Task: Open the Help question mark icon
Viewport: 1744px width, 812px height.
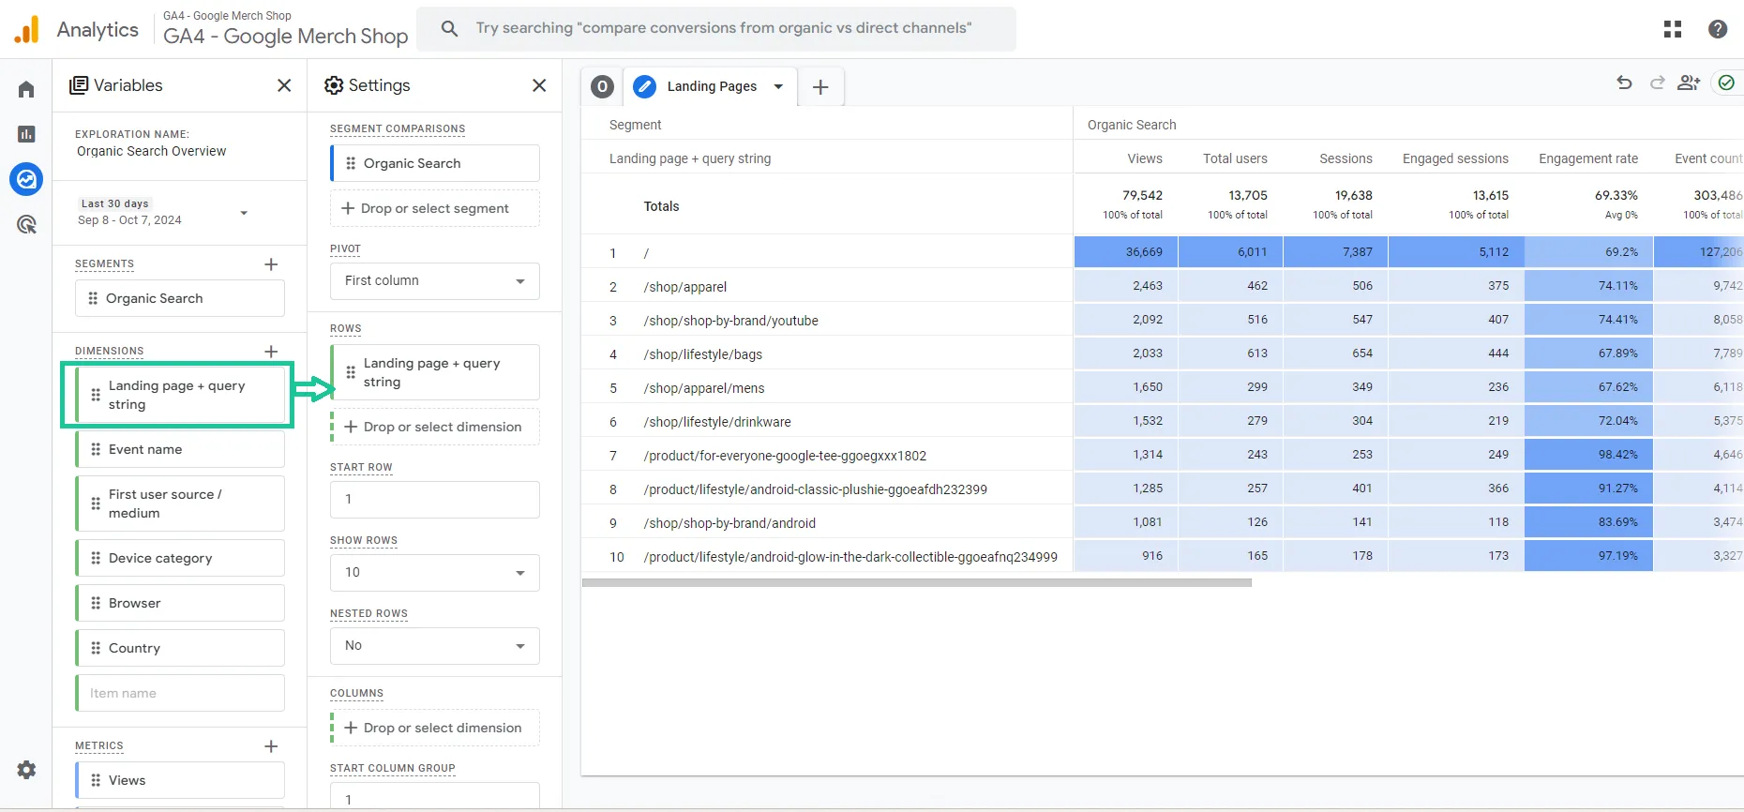Action: pos(1718,29)
